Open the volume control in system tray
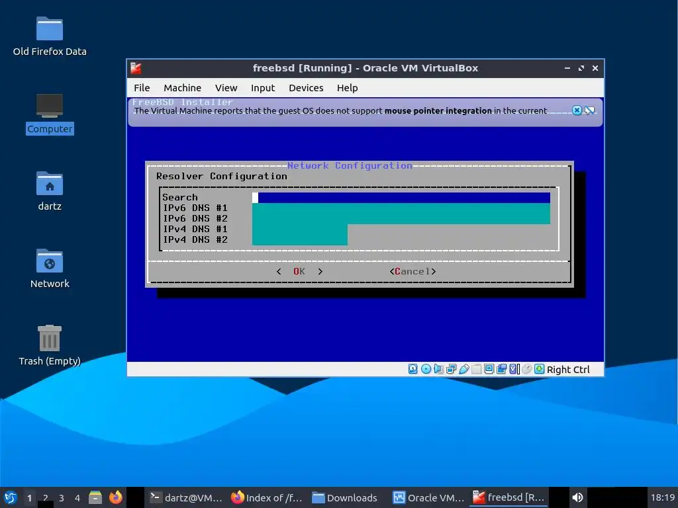 (x=577, y=497)
